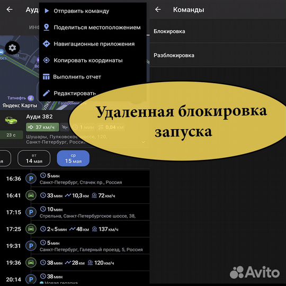Click the 37 км/ч speed badge
This screenshot has width=286, height=286.
42,127
